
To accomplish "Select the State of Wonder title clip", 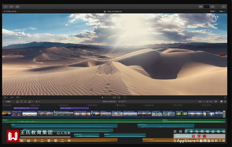I will tap(74, 108).
